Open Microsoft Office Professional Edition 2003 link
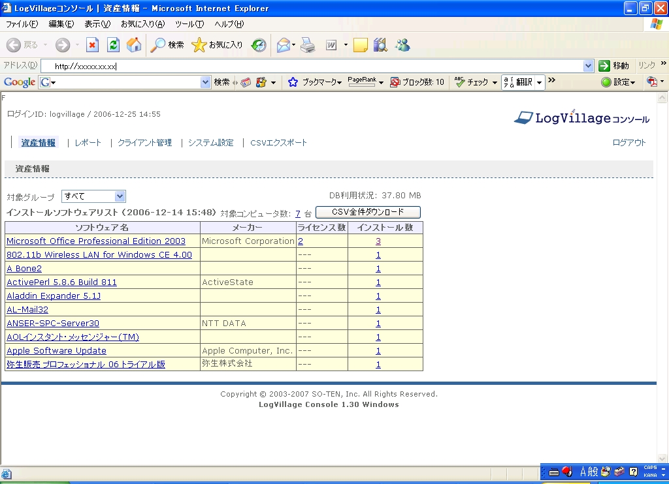The image size is (669, 484). [96, 241]
